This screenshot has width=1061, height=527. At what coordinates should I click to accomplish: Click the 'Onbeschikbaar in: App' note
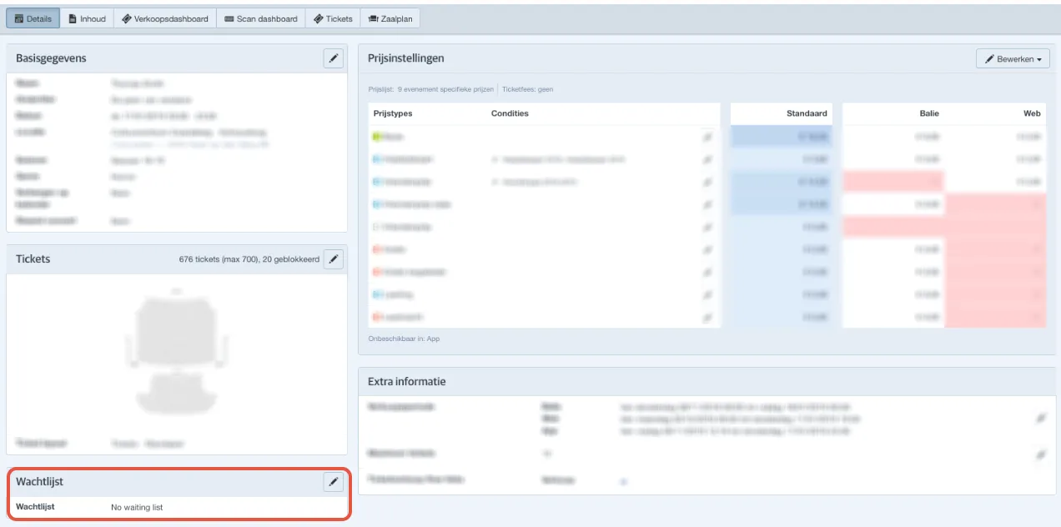point(405,339)
